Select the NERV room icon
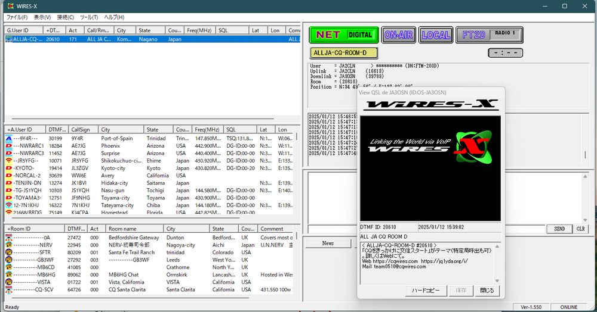The height and width of the screenshot is (312, 597). coord(9,245)
